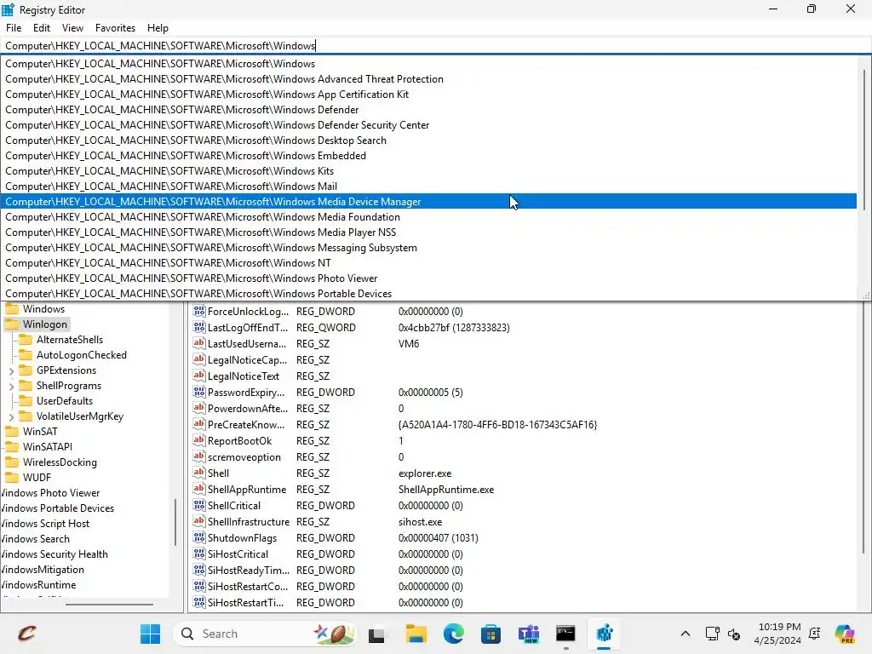Select the ShellInfrastructure value name

pyautogui.click(x=249, y=522)
